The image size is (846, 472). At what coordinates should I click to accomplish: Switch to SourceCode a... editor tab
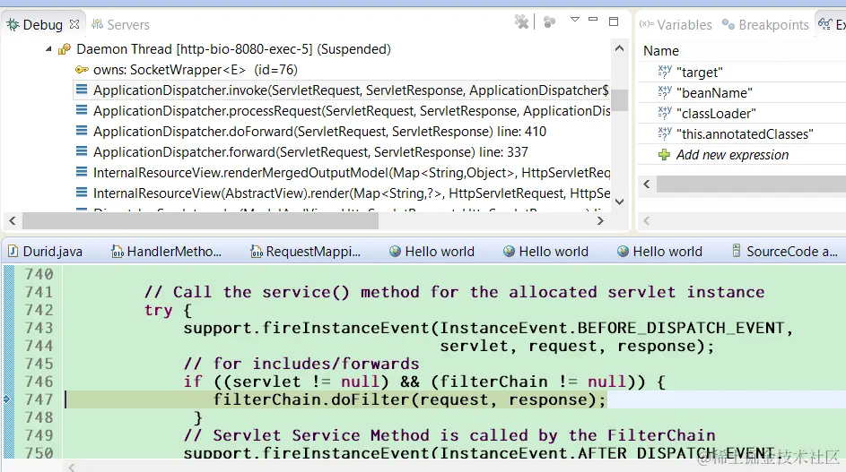pyautogui.click(x=785, y=252)
